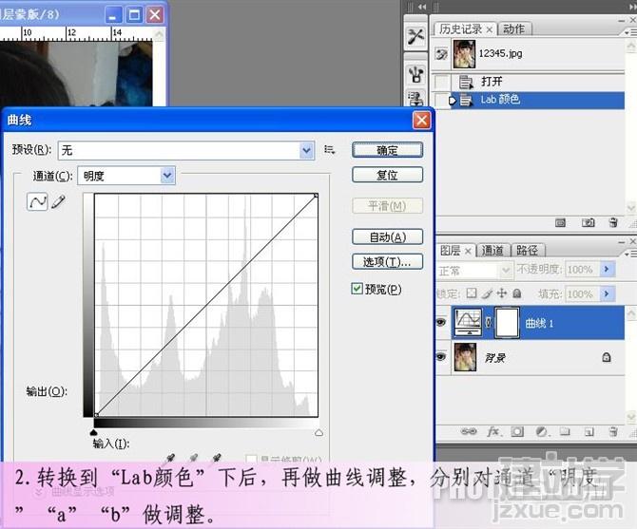Maximize the document window

134,15
